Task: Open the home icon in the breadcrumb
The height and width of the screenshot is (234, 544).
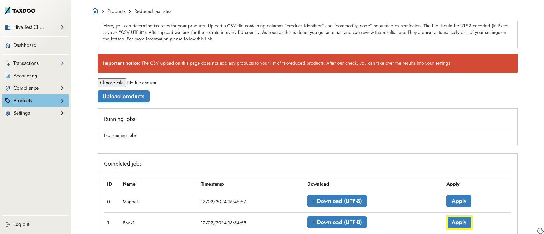Action: point(95,11)
